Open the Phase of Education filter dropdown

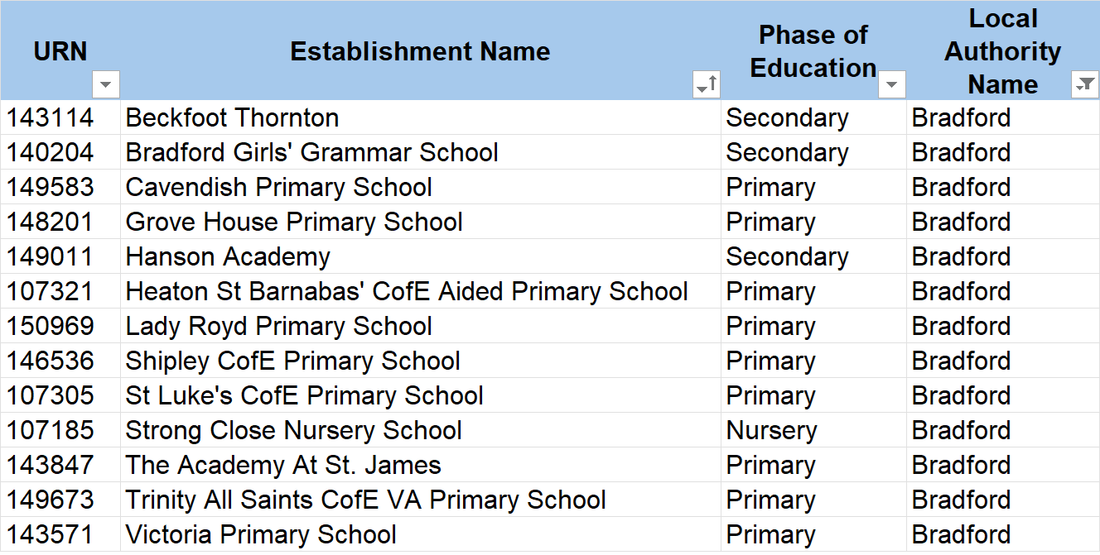pos(892,84)
